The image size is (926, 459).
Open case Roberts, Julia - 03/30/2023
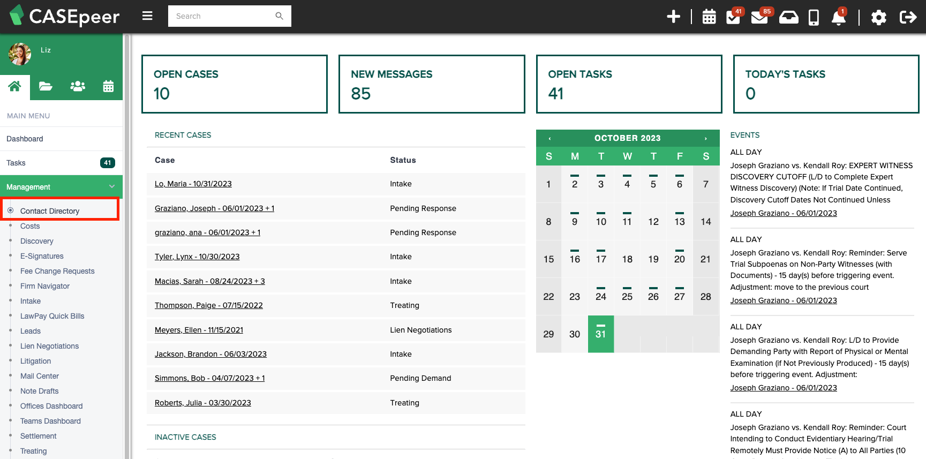pos(203,403)
